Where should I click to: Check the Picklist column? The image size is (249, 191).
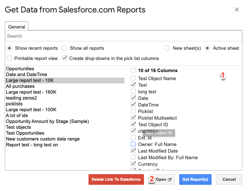tap(133, 111)
